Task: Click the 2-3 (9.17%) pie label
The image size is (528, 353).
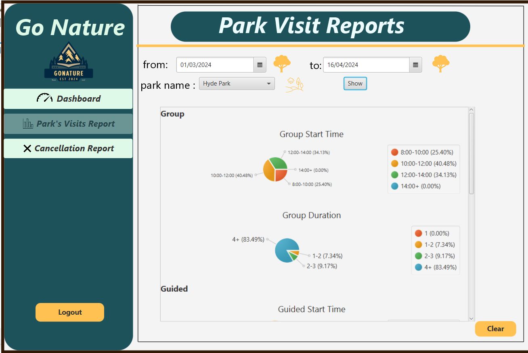Action: click(x=322, y=266)
